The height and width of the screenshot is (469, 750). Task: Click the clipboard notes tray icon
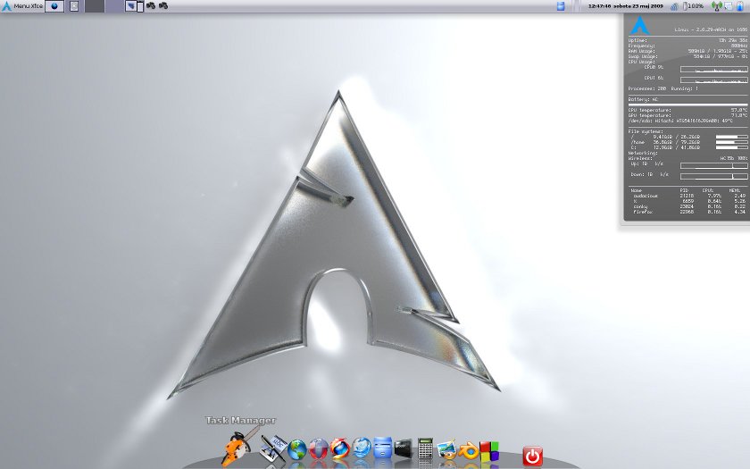pyautogui.click(x=729, y=6)
